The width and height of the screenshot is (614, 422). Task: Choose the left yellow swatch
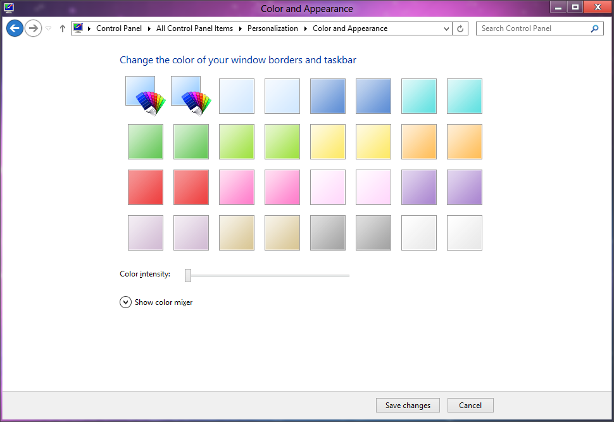[x=328, y=142]
